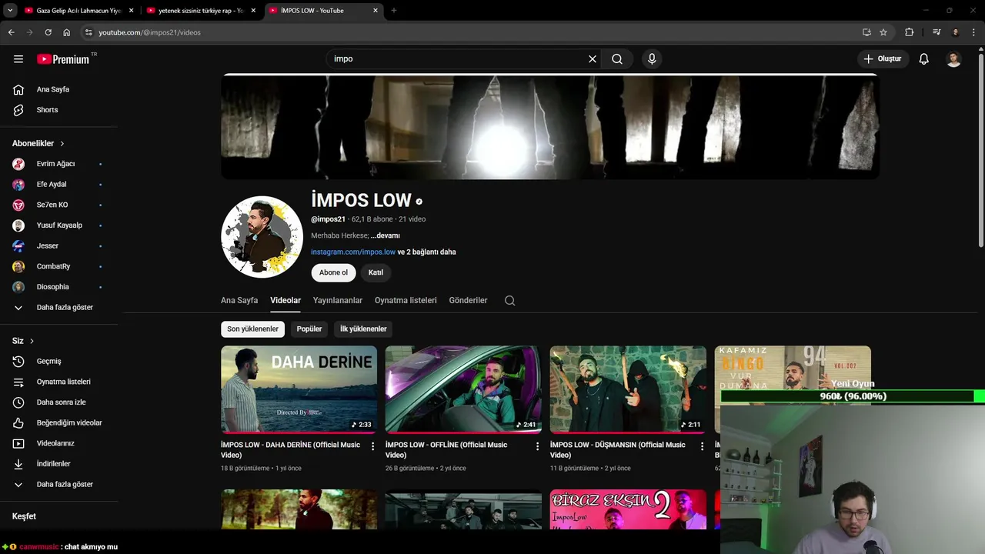Open Yusuf Kayaalp subscription
Image resolution: width=985 pixels, height=554 pixels.
pos(60,225)
